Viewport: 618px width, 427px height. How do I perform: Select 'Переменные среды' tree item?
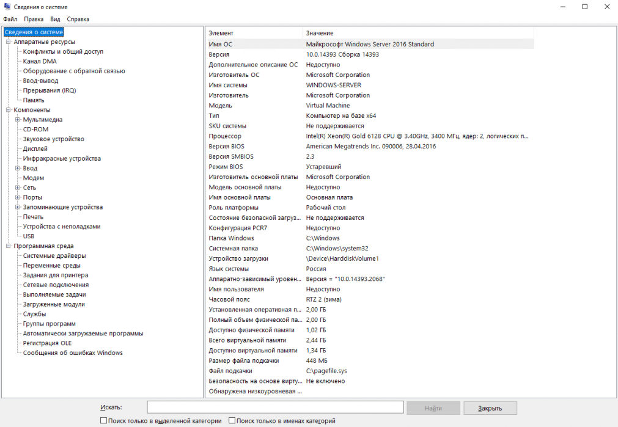pyautogui.click(x=51, y=266)
